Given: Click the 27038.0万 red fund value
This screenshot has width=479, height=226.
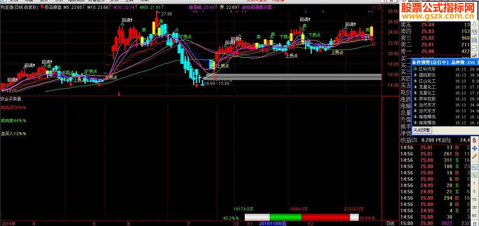Looking at the screenshot, I should [354, 209].
